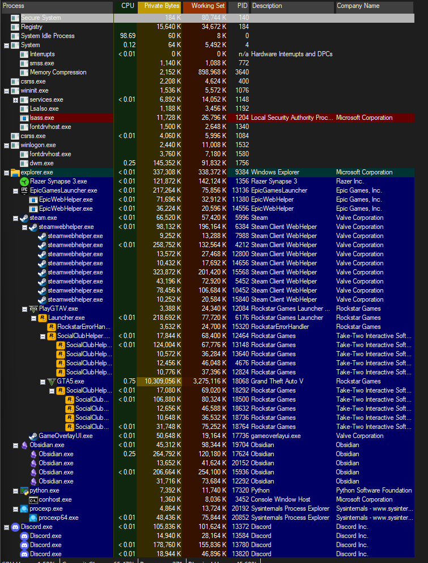Click the PlayGTAV.exe GTA V icon
This screenshot has width=428, height=563.
pyautogui.click(x=33, y=309)
